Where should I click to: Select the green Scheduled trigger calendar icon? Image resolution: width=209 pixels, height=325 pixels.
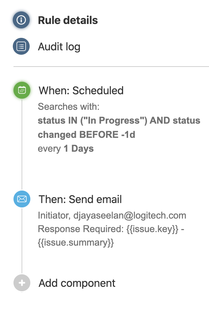click(22, 90)
